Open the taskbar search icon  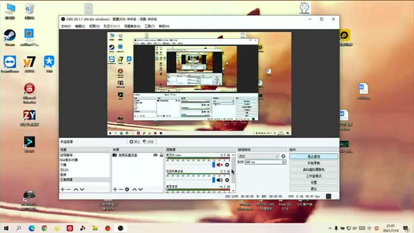coord(19,228)
